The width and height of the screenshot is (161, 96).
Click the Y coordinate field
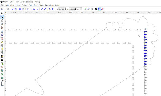(72, 9)
